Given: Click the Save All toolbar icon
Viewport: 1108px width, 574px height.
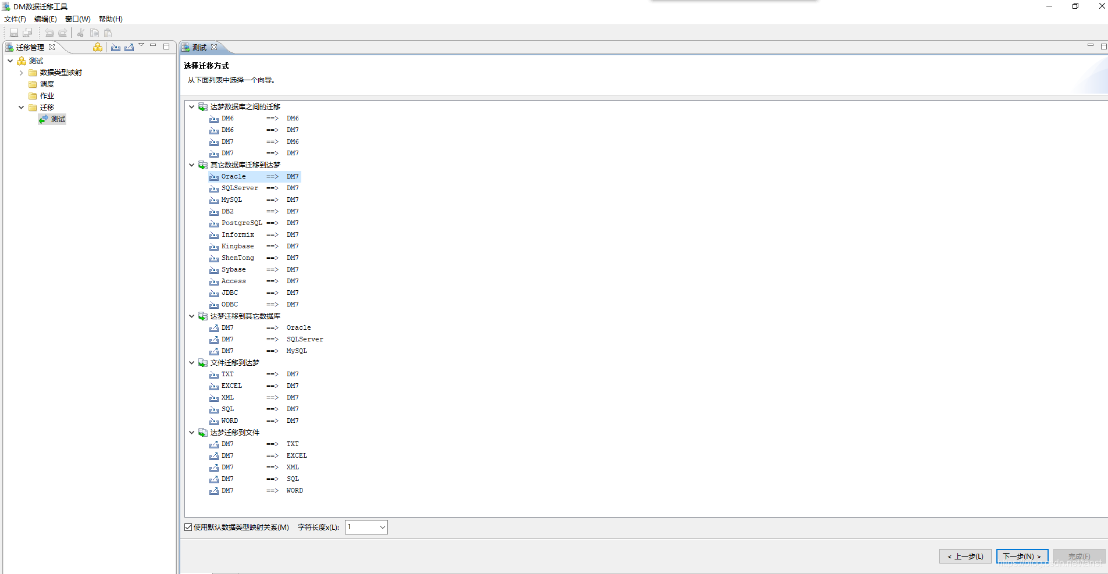Looking at the screenshot, I should pyautogui.click(x=27, y=33).
